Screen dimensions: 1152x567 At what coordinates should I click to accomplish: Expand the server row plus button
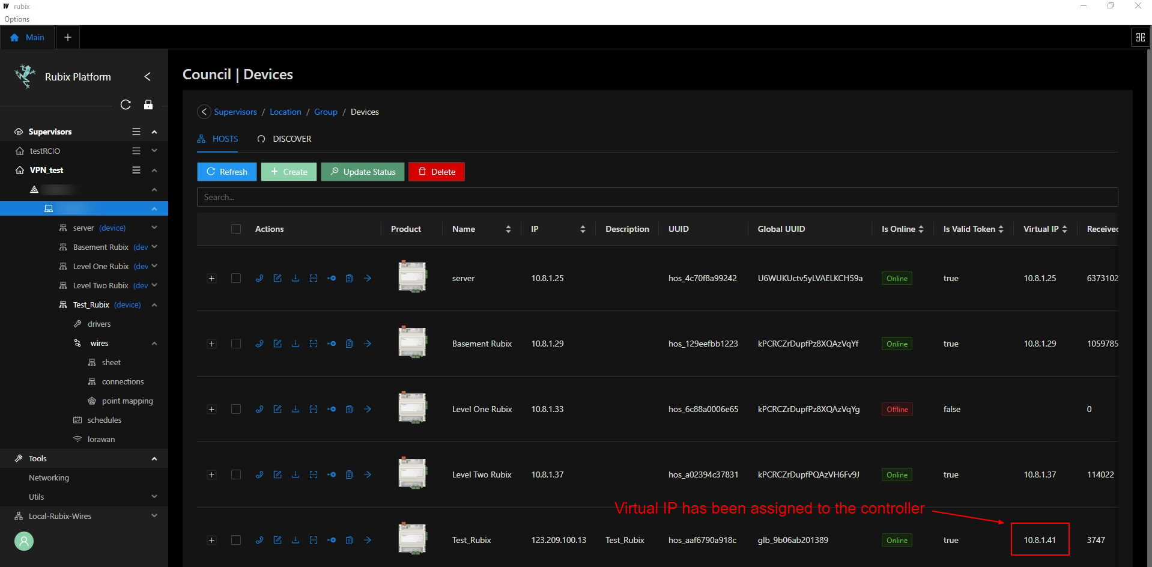pos(211,278)
